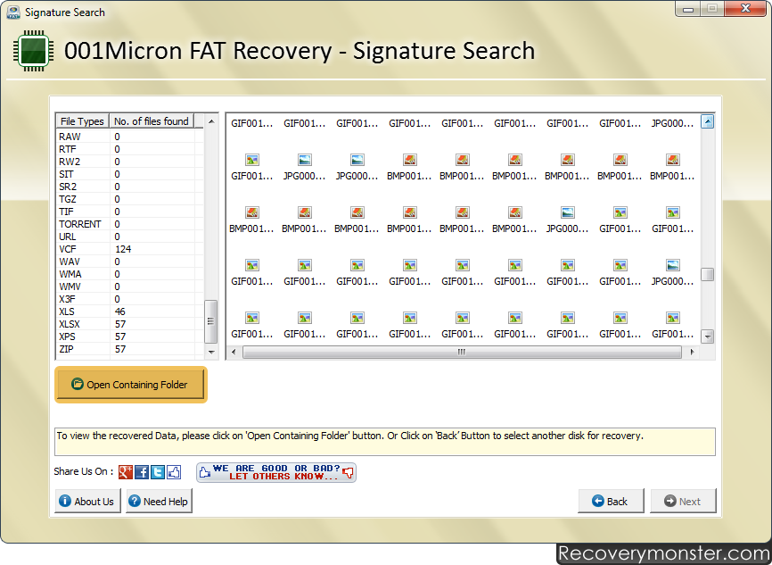Screen dimensions: 772x565
Task: Open the 'We are good or bad' feedback banner
Action: 276,472
